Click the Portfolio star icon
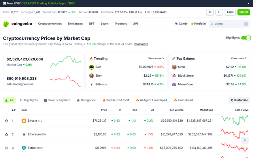This screenshot has height=158, width=253. [192, 24]
